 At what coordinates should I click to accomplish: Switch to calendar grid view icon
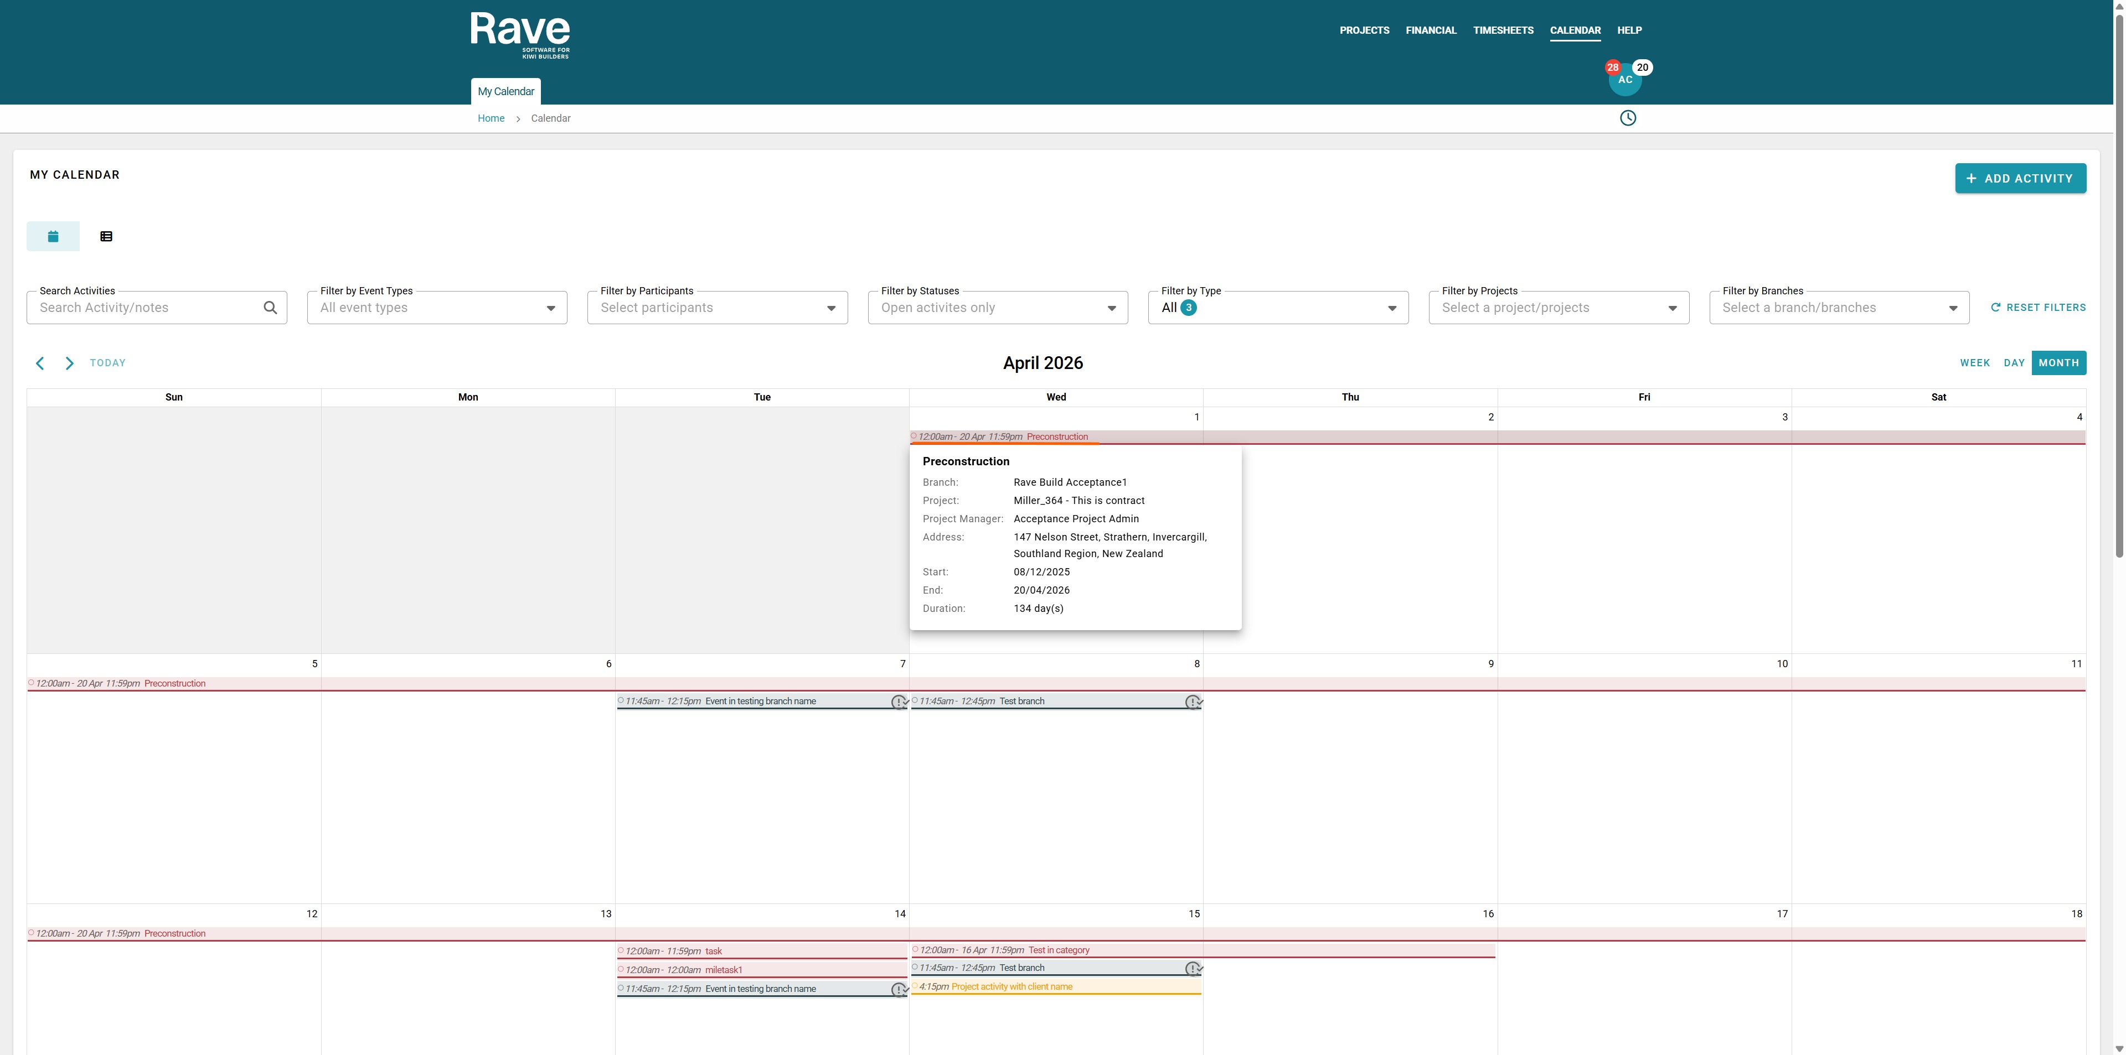53,237
